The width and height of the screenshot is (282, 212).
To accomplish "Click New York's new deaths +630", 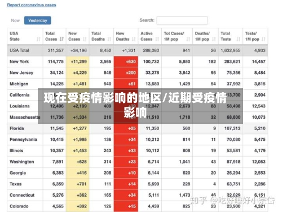I will pos(131,62).
